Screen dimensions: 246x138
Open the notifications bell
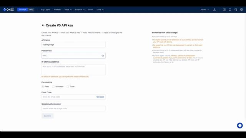[x=230, y=10]
